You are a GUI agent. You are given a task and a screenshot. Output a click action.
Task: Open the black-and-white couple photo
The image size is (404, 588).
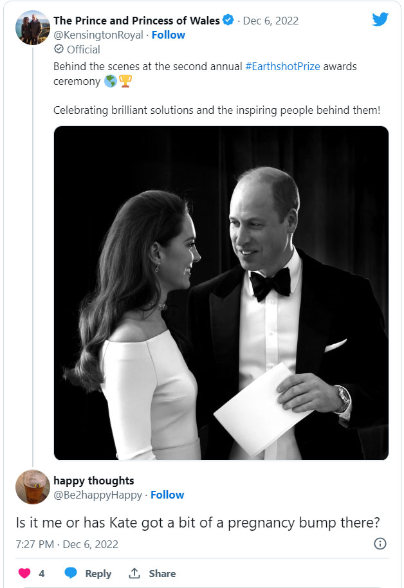(x=221, y=293)
